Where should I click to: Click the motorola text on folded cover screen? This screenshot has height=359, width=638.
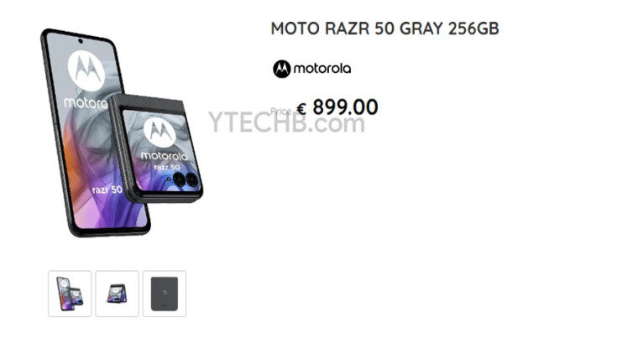tap(165, 156)
